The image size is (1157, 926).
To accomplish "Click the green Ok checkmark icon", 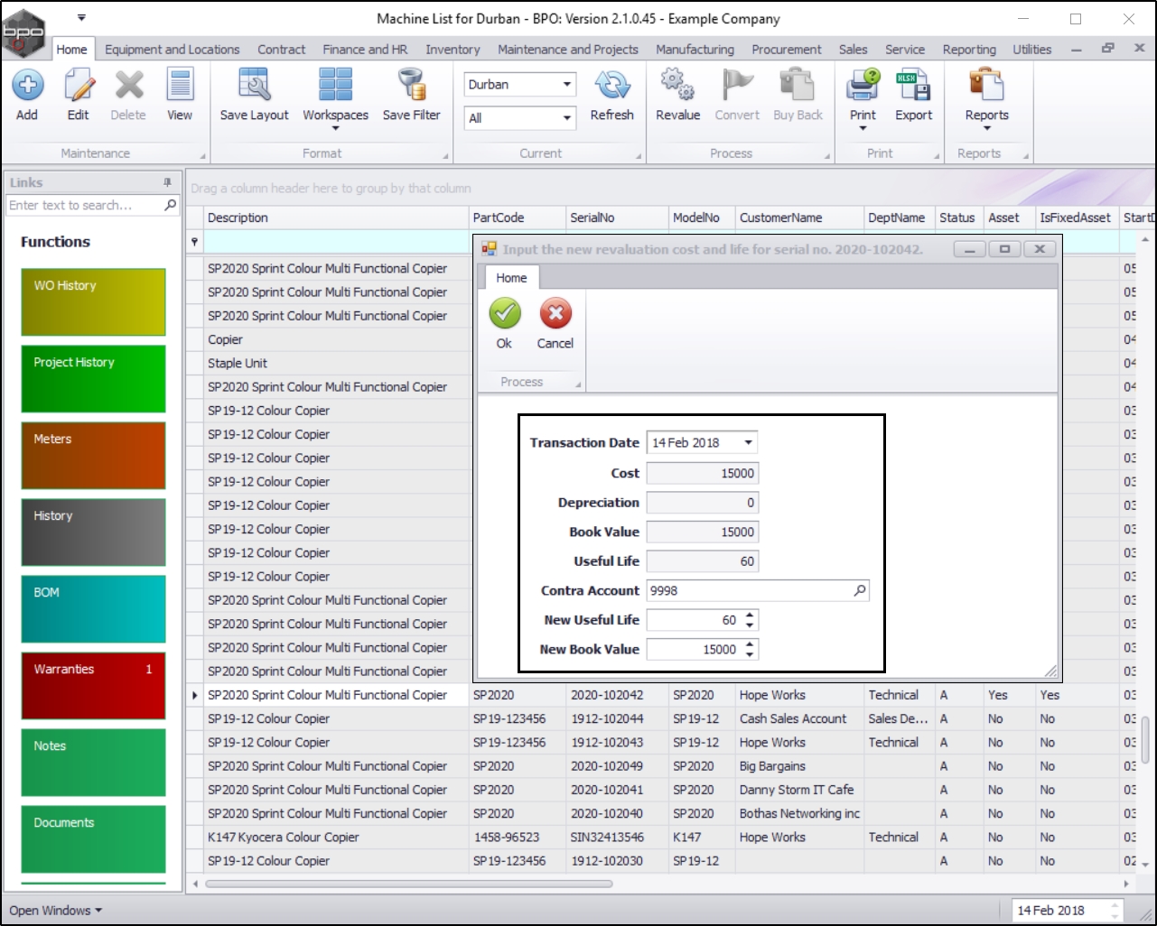I will [504, 314].
